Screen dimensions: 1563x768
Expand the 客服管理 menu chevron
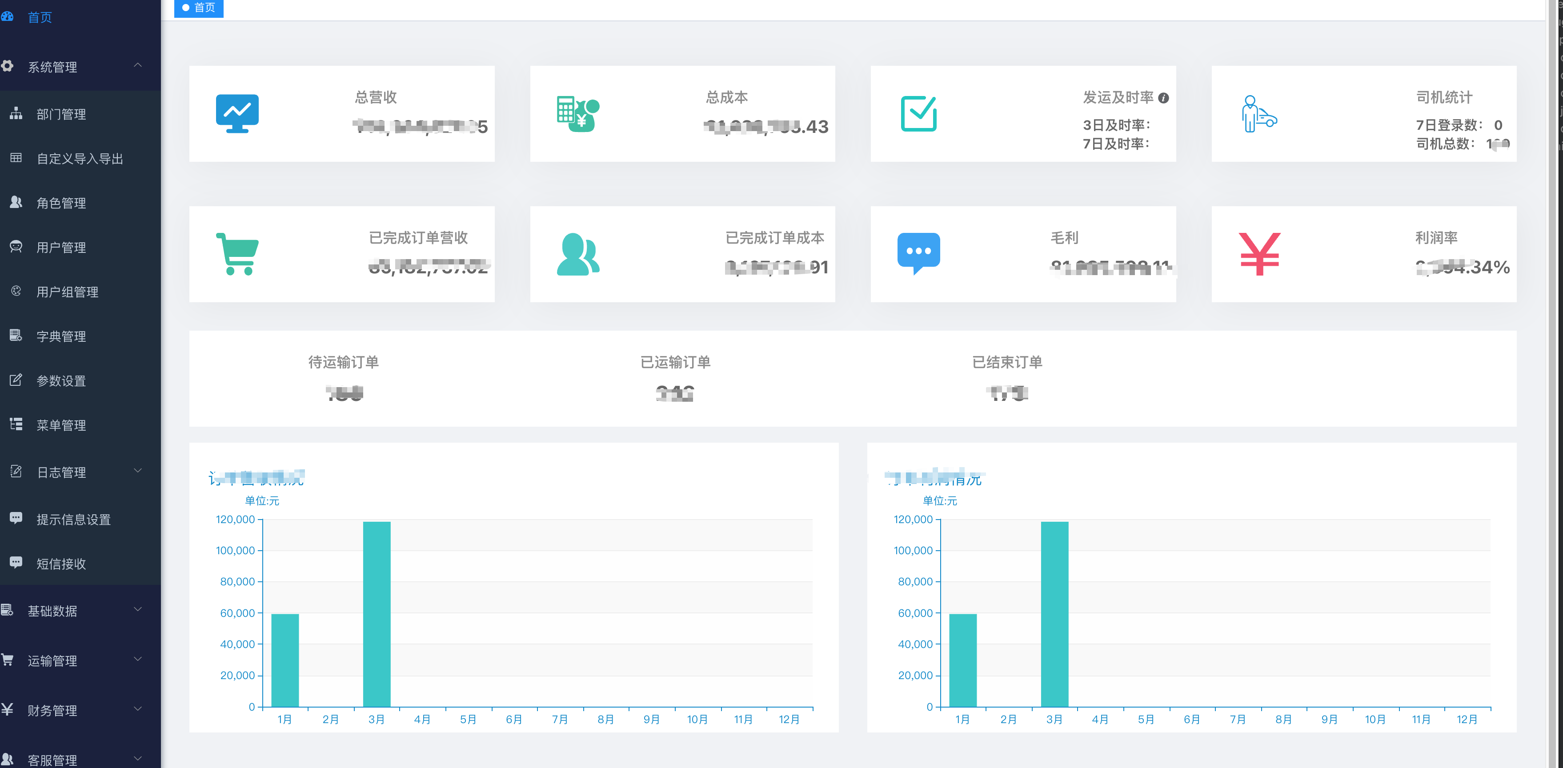click(138, 758)
